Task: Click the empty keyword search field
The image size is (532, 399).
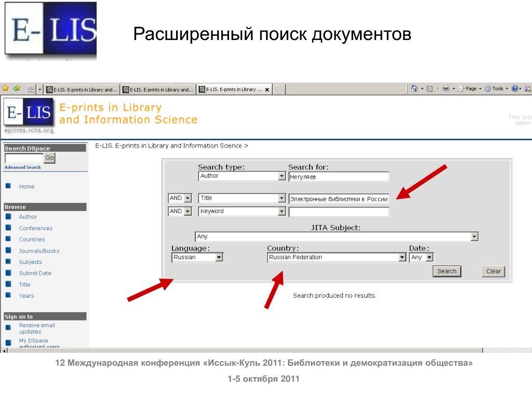Action: point(339,212)
